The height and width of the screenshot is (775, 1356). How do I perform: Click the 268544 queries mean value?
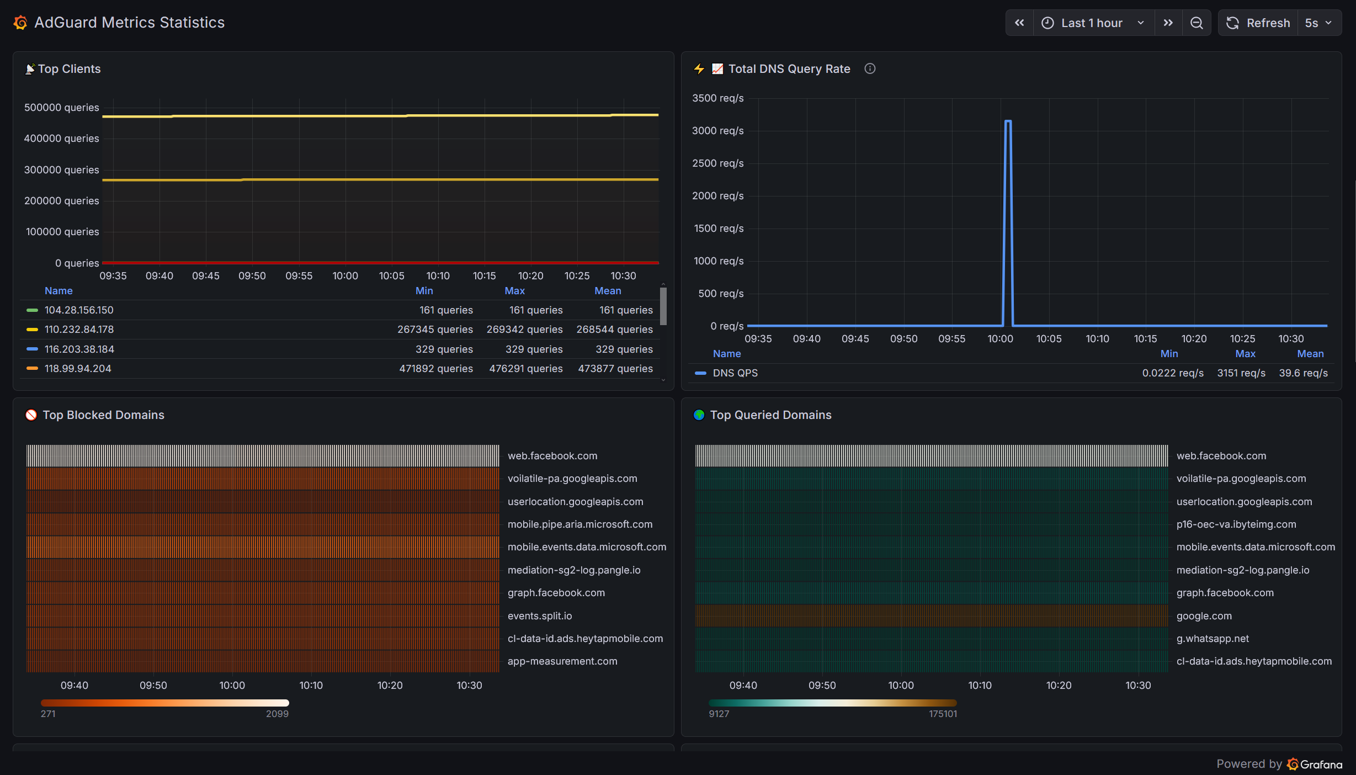(x=614, y=329)
